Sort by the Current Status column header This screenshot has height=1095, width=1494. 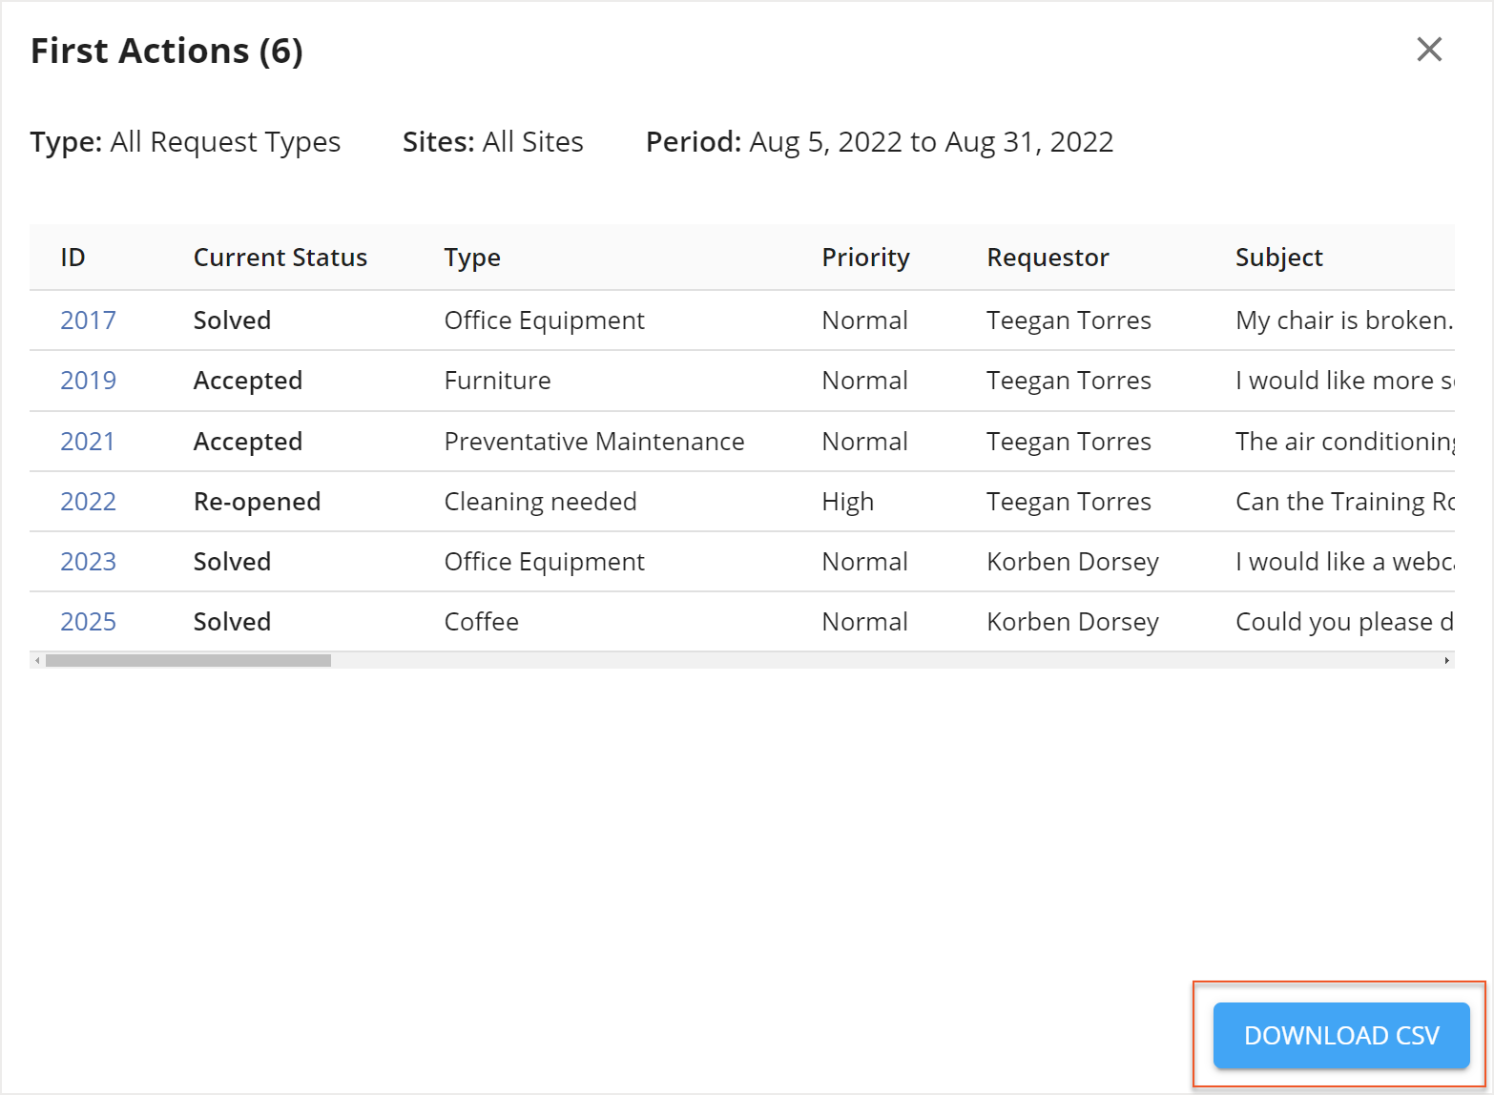(280, 257)
